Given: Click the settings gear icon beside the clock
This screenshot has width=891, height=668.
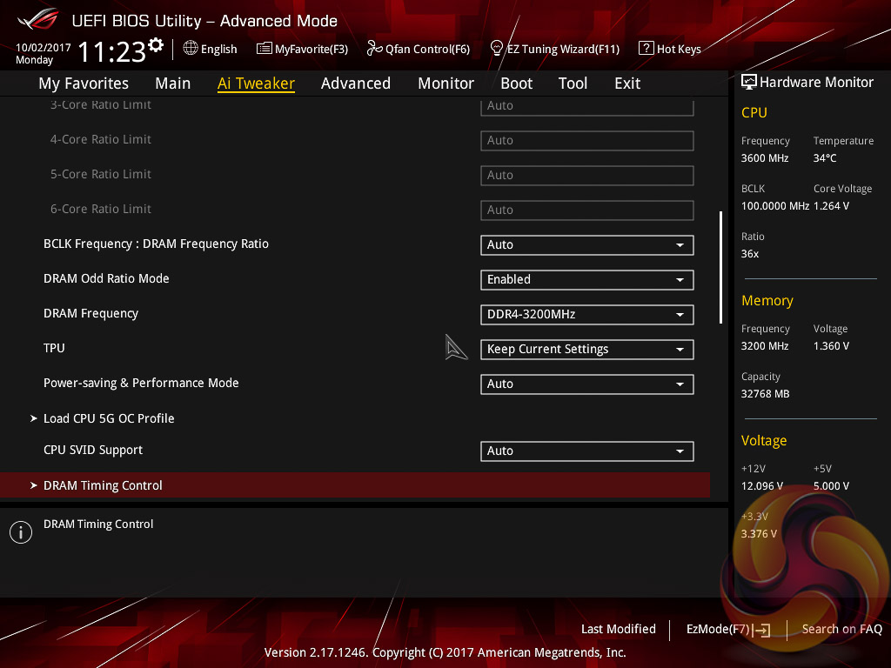Looking at the screenshot, I should click(156, 45).
